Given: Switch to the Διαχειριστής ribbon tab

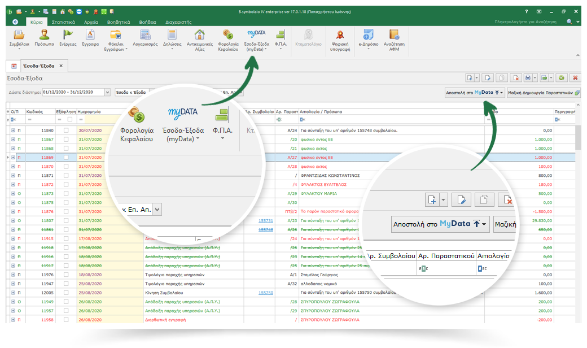Looking at the screenshot, I should pos(178,22).
